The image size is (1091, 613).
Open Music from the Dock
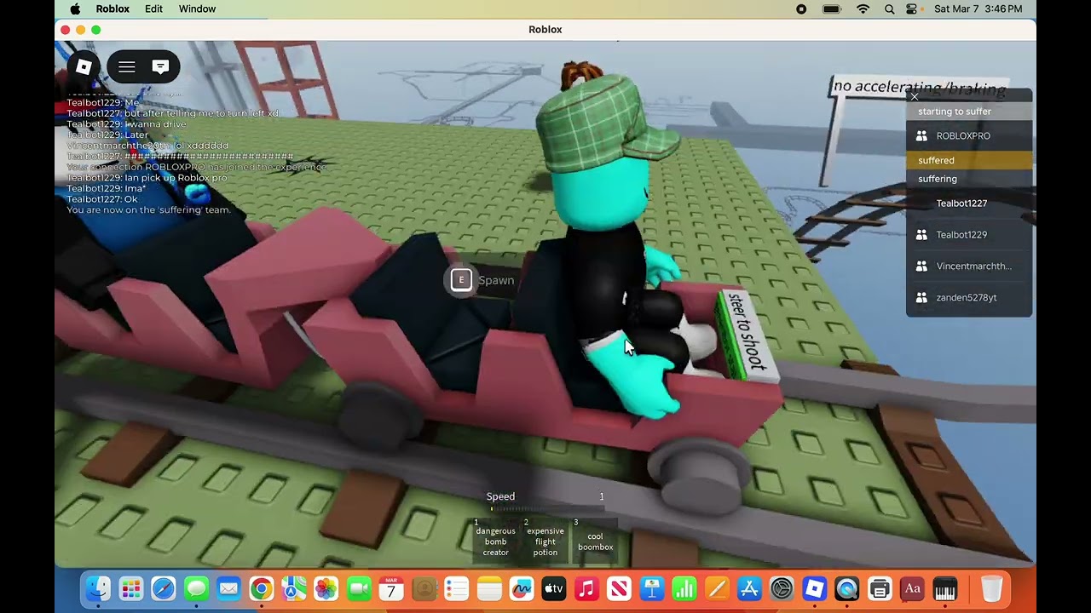coord(586,588)
